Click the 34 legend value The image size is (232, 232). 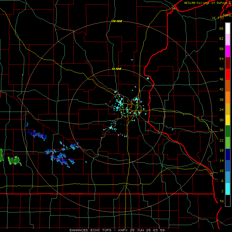[221, 110]
